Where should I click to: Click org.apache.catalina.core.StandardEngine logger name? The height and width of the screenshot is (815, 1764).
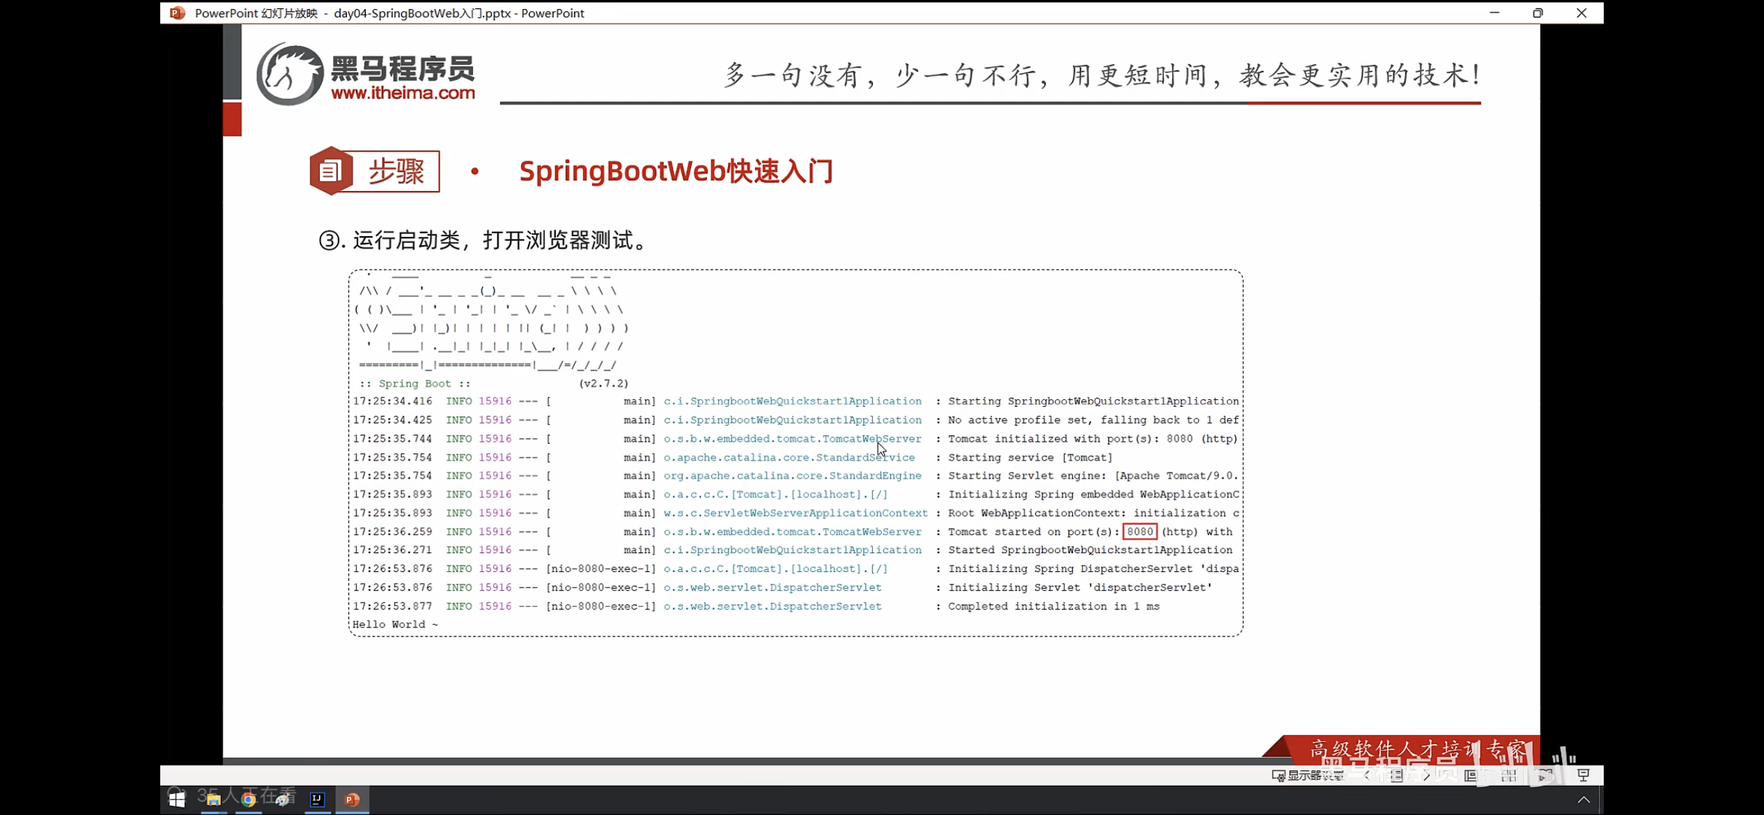pyautogui.click(x=792, y=476)
